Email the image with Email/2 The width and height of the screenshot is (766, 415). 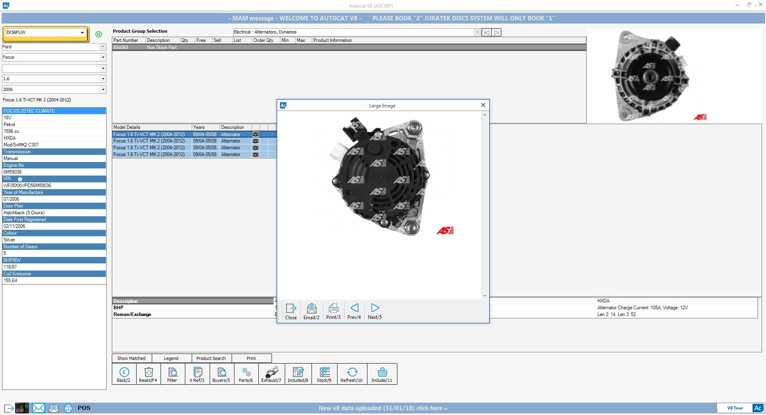coord(312,311)
